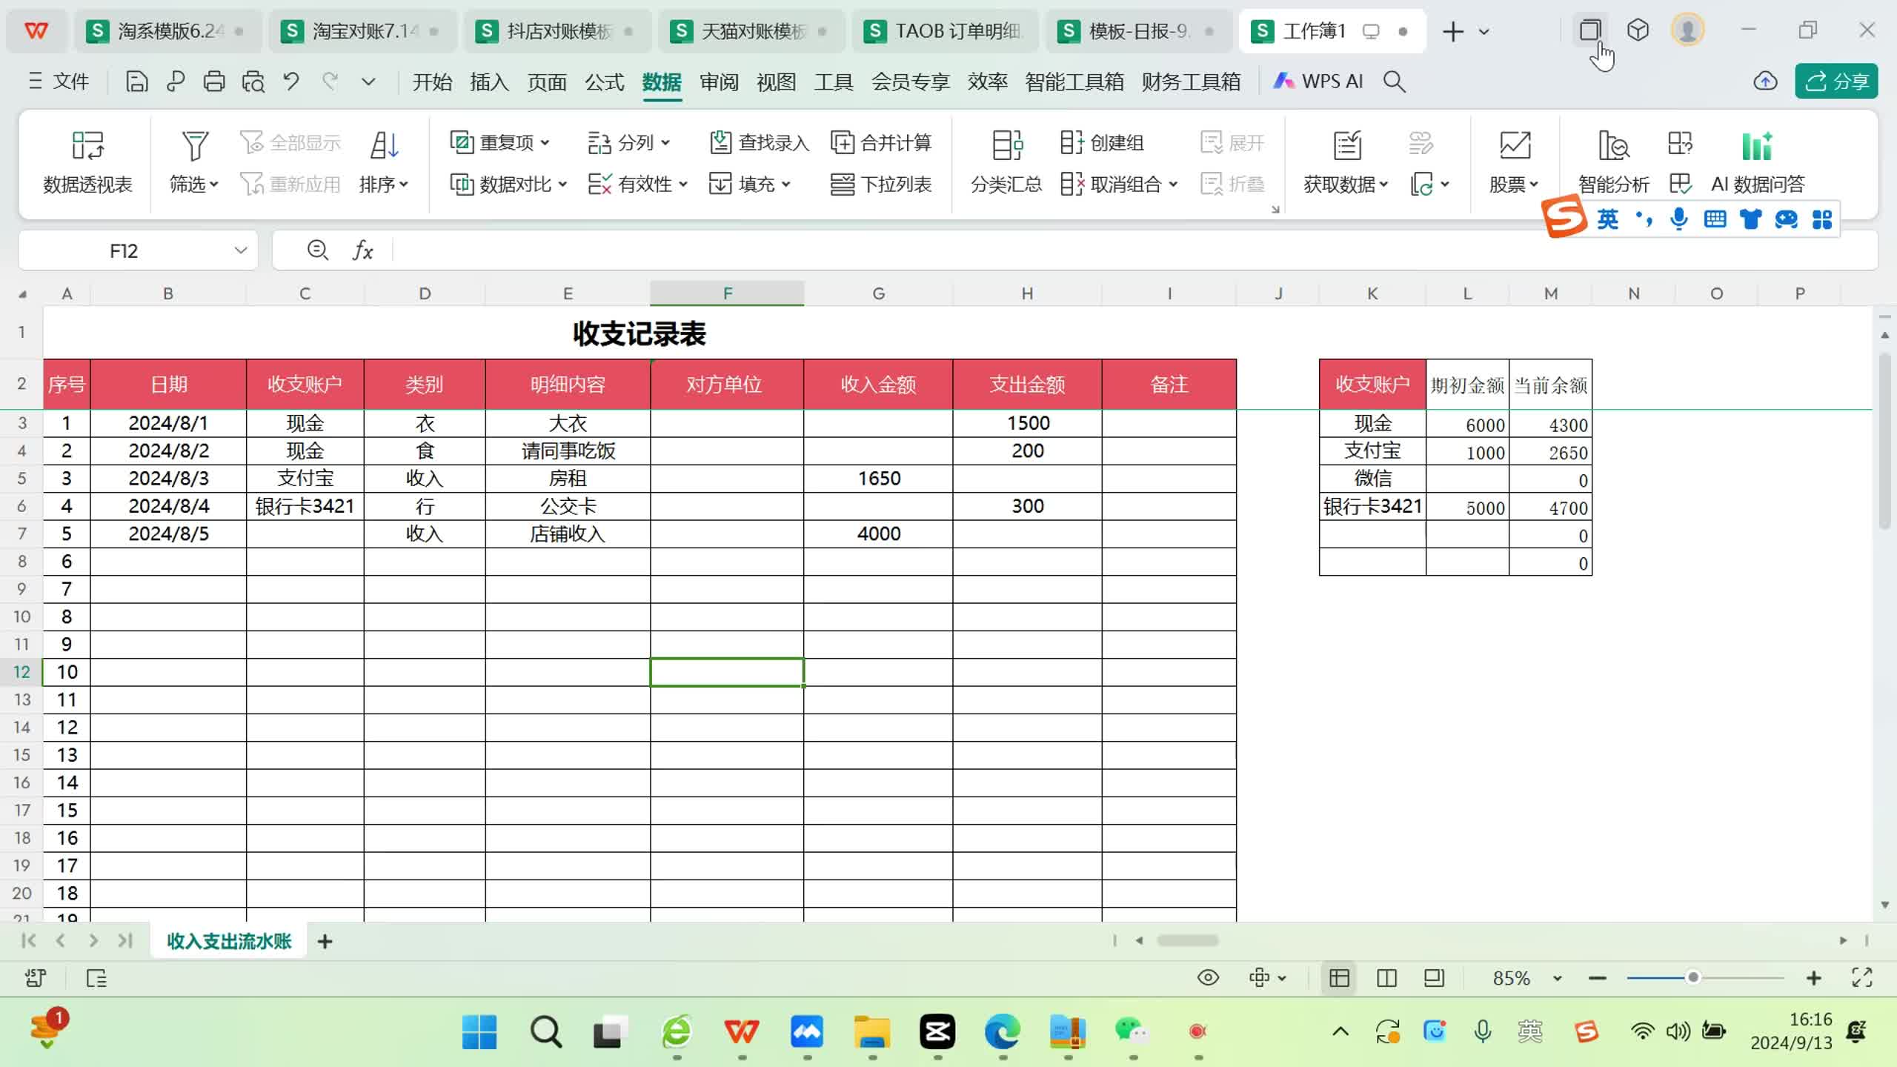The image size is (1897, 1067).
Task: Click Consolidate (合并计算)
Action: [x=881, y=142]
